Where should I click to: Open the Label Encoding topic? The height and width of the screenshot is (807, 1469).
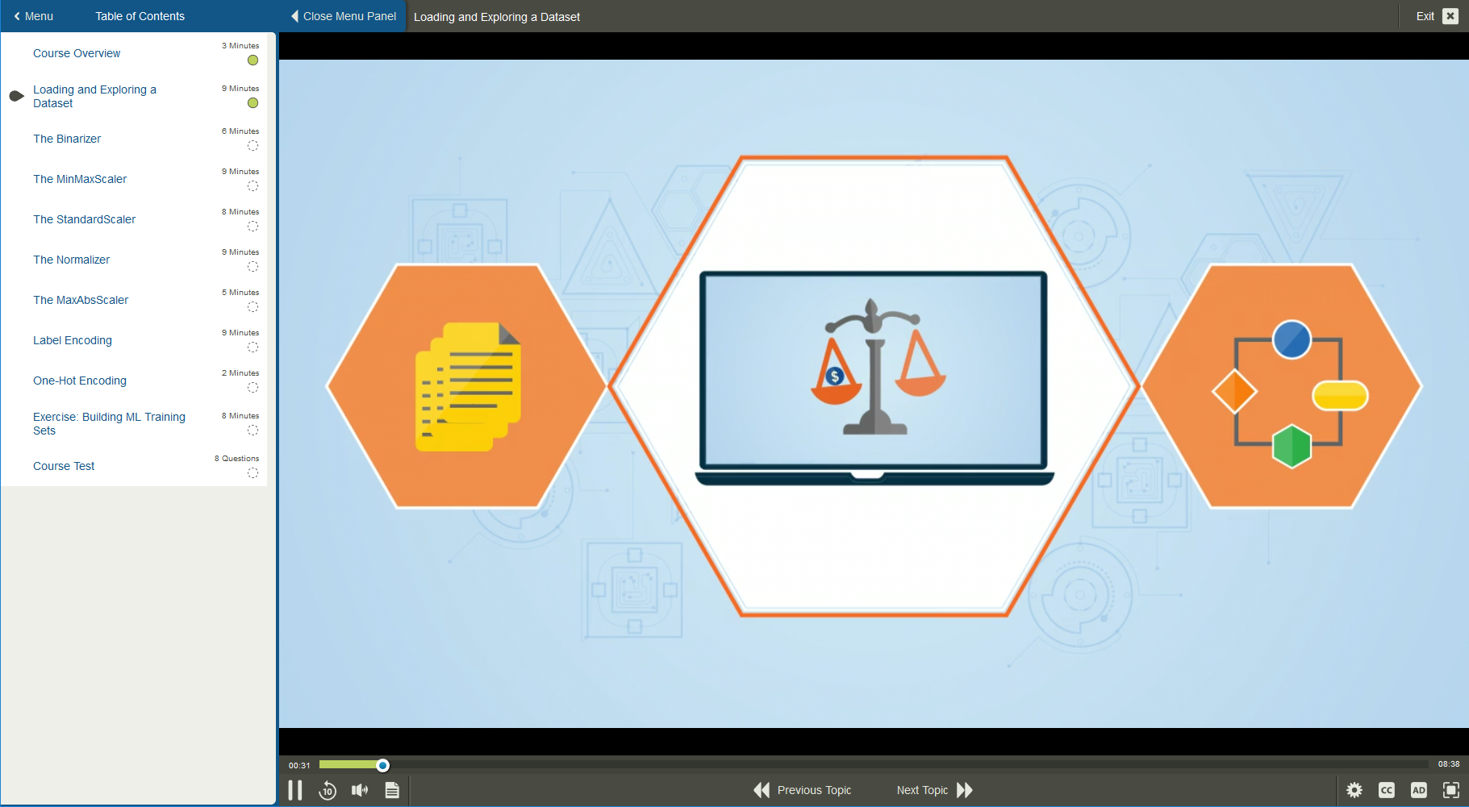point(73,340)
